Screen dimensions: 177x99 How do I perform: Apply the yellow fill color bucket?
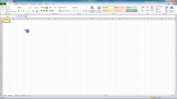click(33, 11)
